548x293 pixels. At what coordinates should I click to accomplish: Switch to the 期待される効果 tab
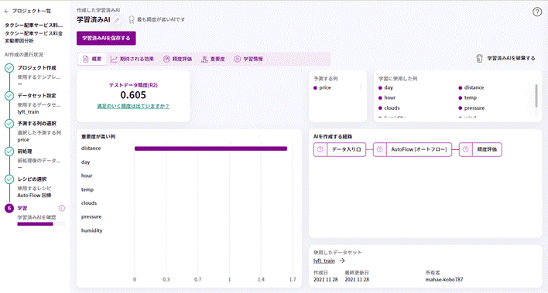coord(132,59)
